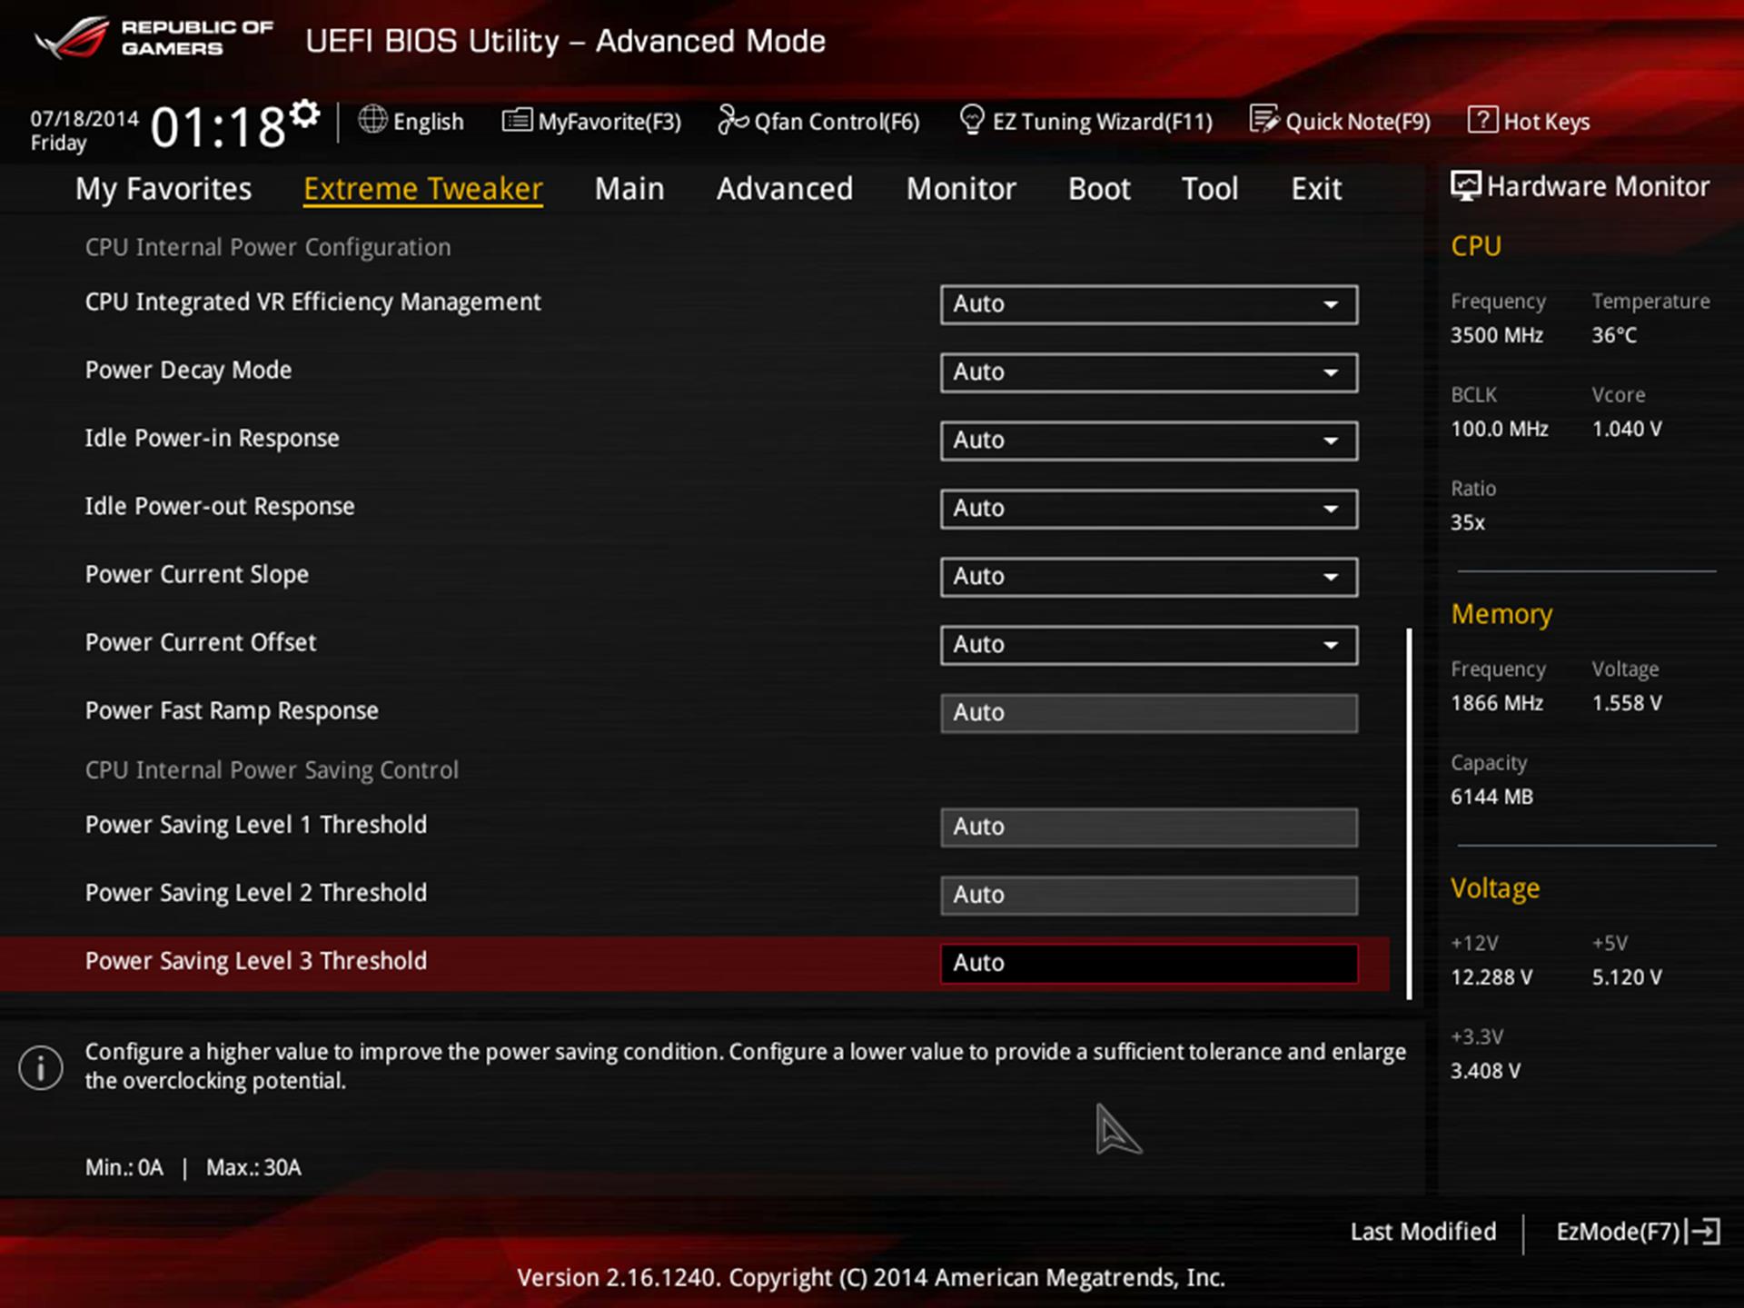Click the globe language icon
Screen dimensions: 1744x1308
372,119
